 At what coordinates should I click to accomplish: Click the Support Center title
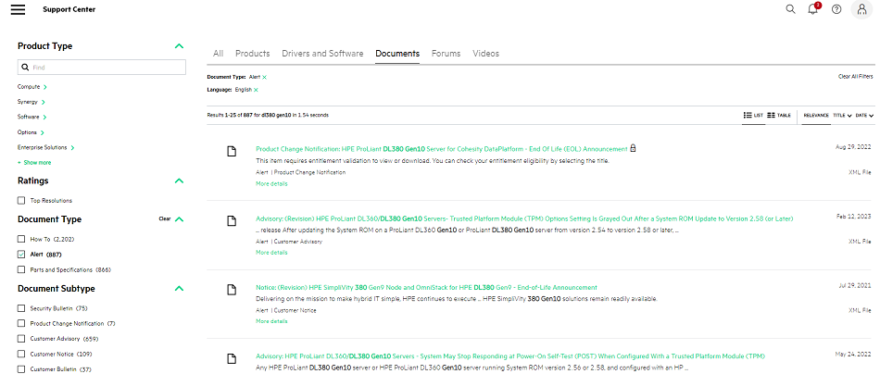click(69, 9)
